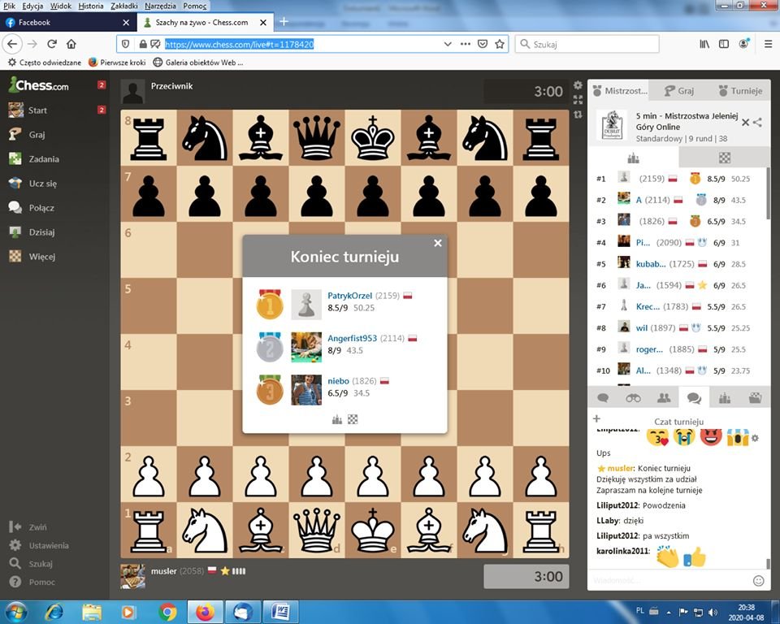Open player roger... in the standings
This screenshot has height=624, width=780.
pos(649,349)
